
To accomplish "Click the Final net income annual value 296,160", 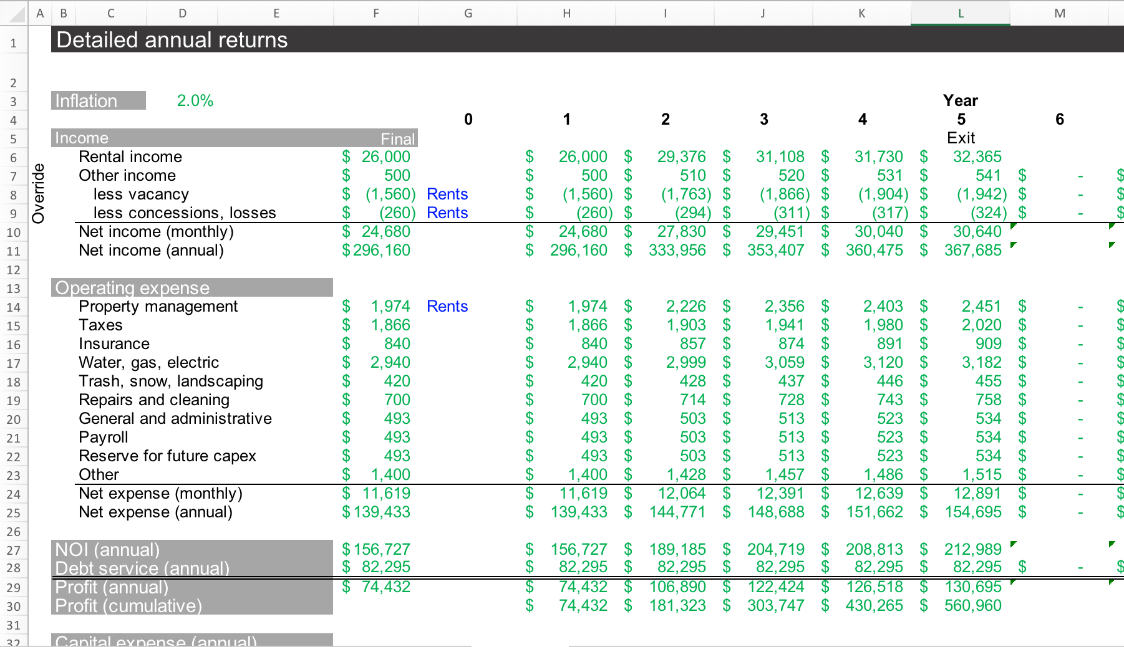I will tap(381, 250).
